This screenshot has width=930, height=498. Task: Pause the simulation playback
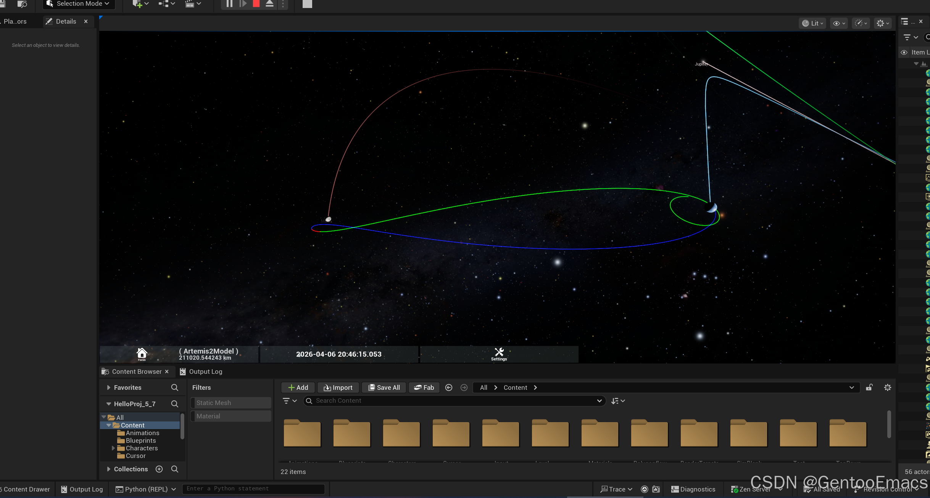229,4
